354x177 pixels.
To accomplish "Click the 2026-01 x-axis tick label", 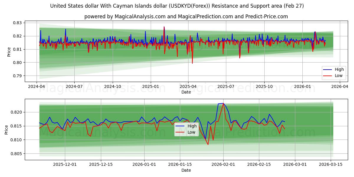I will coord(302,87).
